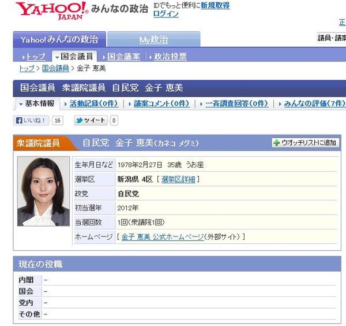Screen dimensions: 346x326
Task: Click the 自民党 party value in the table
Action: pyautogui.click(x=128, y=194)
